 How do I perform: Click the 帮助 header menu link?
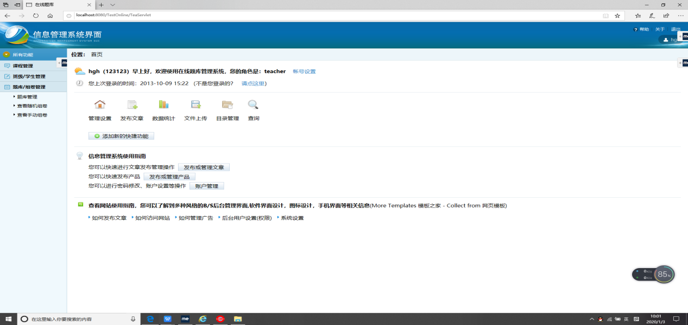[644, 29]
